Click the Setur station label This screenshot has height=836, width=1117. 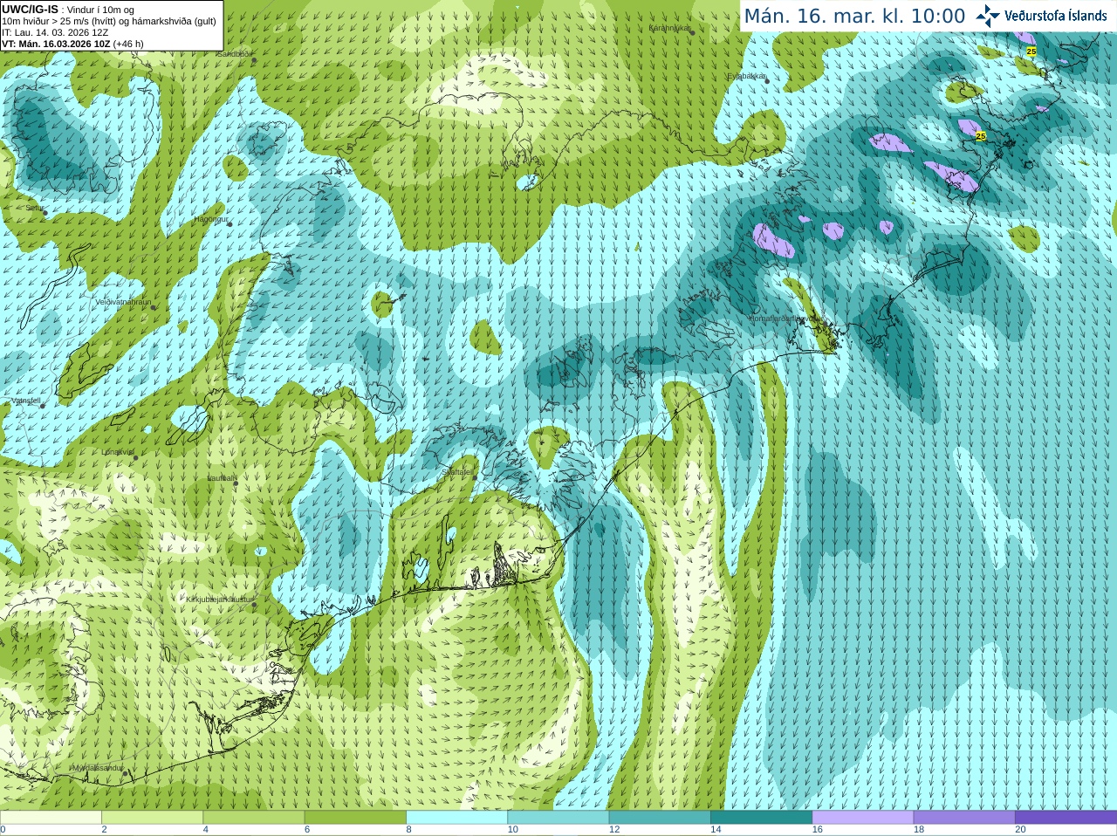click(33, 208)
